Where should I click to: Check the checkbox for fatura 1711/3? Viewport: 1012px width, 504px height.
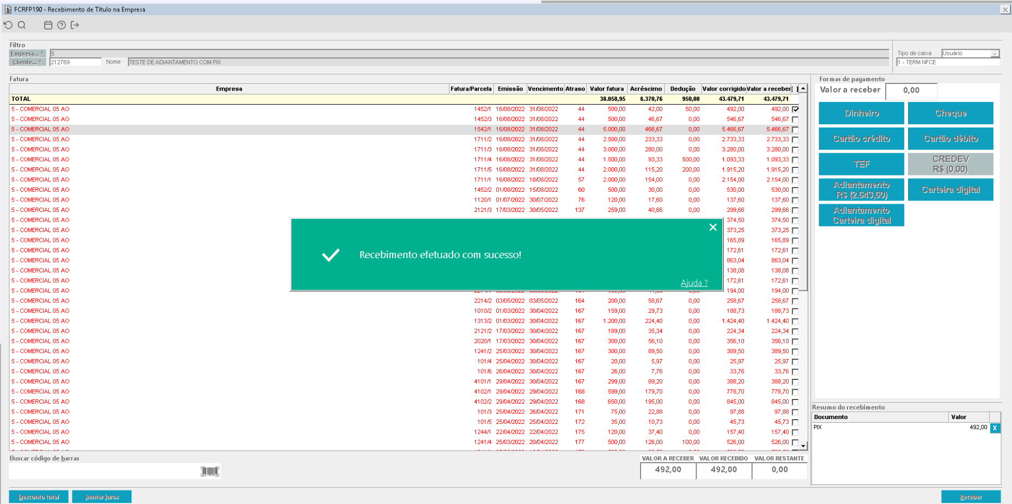coord(795,150)
